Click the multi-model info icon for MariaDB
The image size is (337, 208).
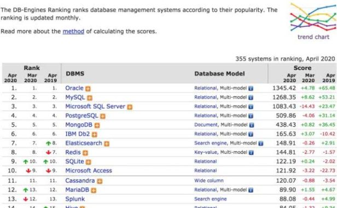(251, 190)
